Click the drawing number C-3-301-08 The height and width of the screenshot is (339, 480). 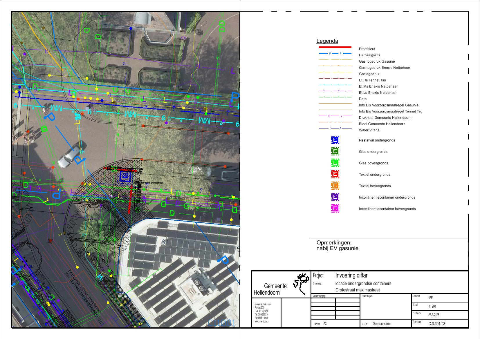click(436, 324)
